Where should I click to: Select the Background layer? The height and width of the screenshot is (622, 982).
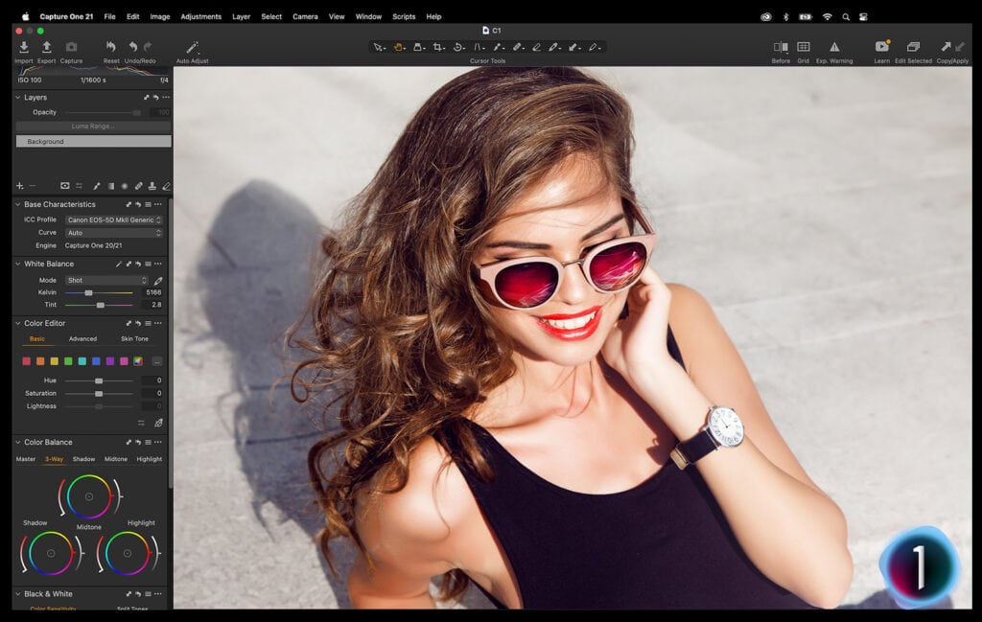point(93,142)
